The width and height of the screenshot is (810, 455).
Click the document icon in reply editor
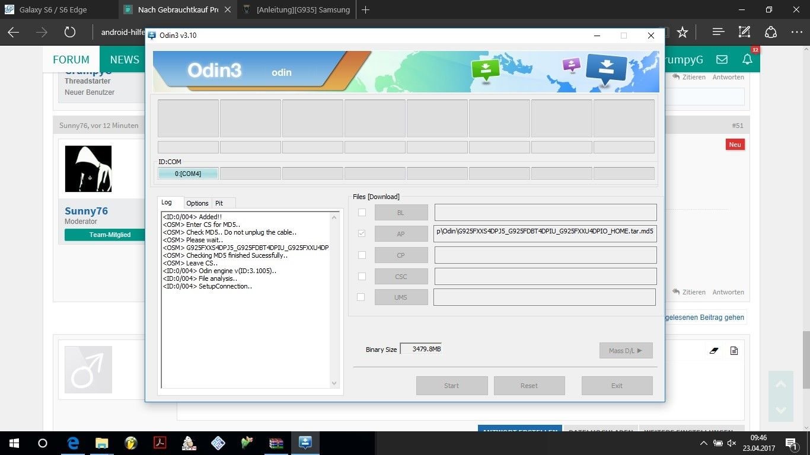tap(734, 351)
